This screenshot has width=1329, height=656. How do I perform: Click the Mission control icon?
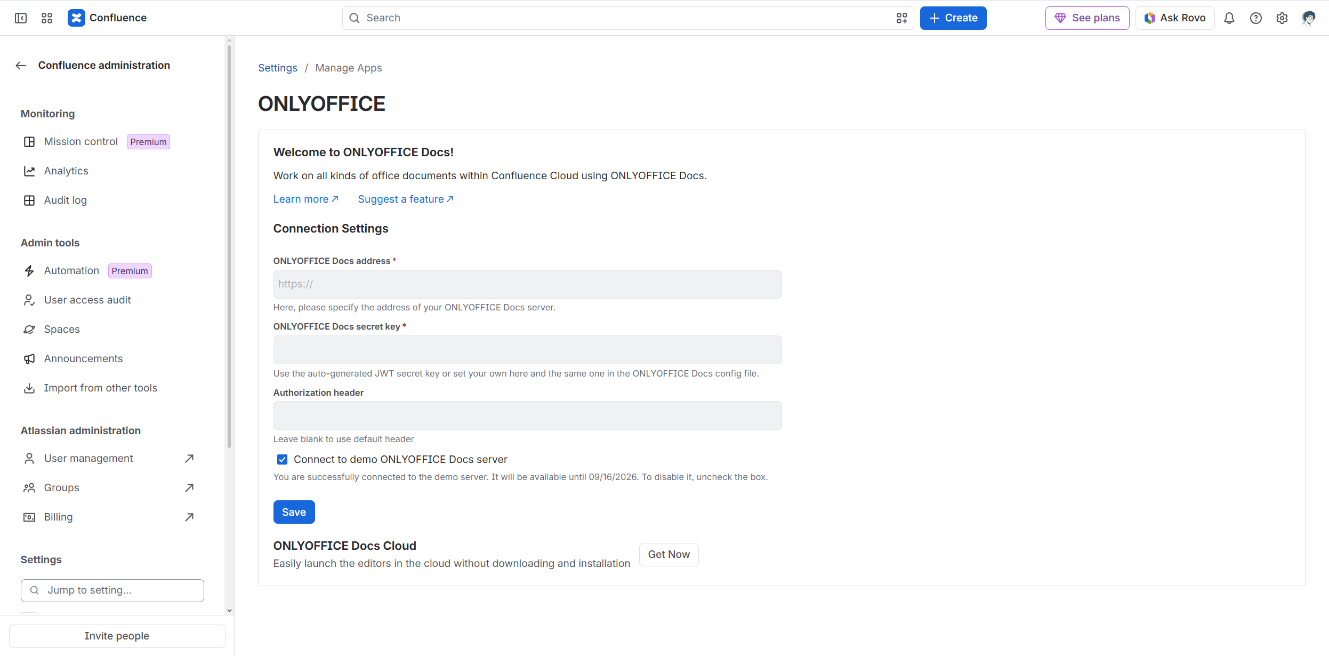pyautogui.click(x=29, y=142)
